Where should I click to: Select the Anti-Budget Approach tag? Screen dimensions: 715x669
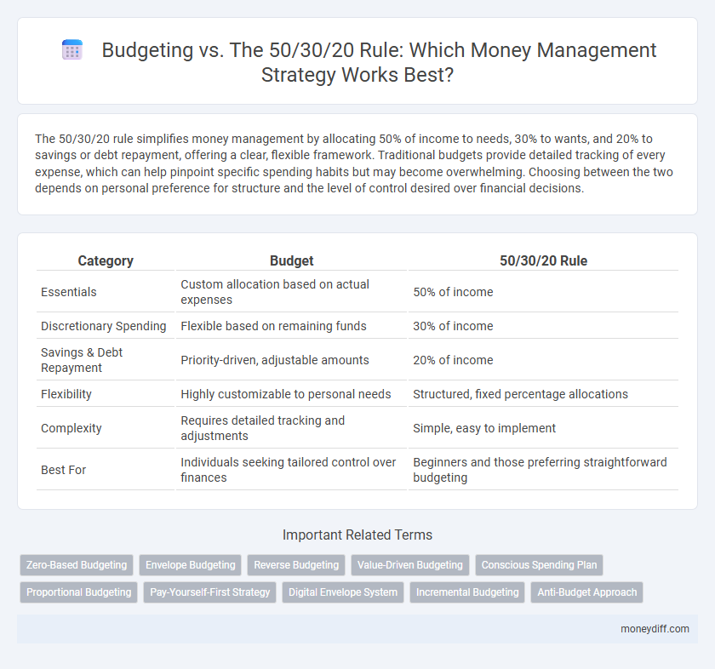[x=586, y=592]
